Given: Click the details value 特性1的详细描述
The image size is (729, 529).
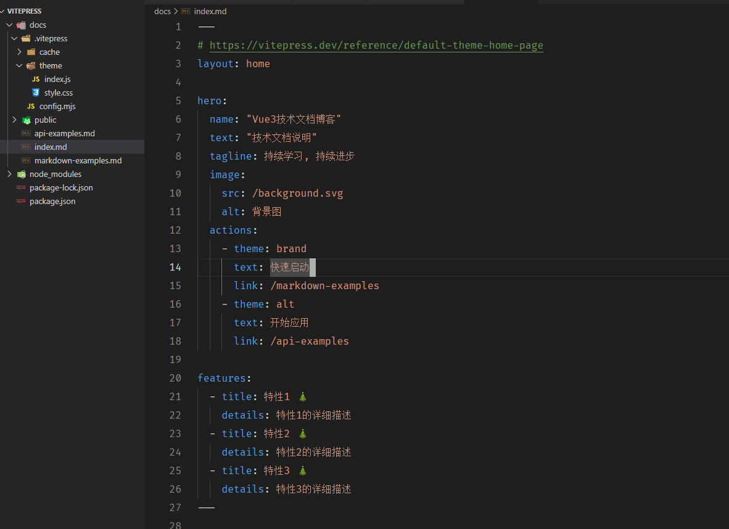Looking at the screenshot, I should tap(314, 415).
